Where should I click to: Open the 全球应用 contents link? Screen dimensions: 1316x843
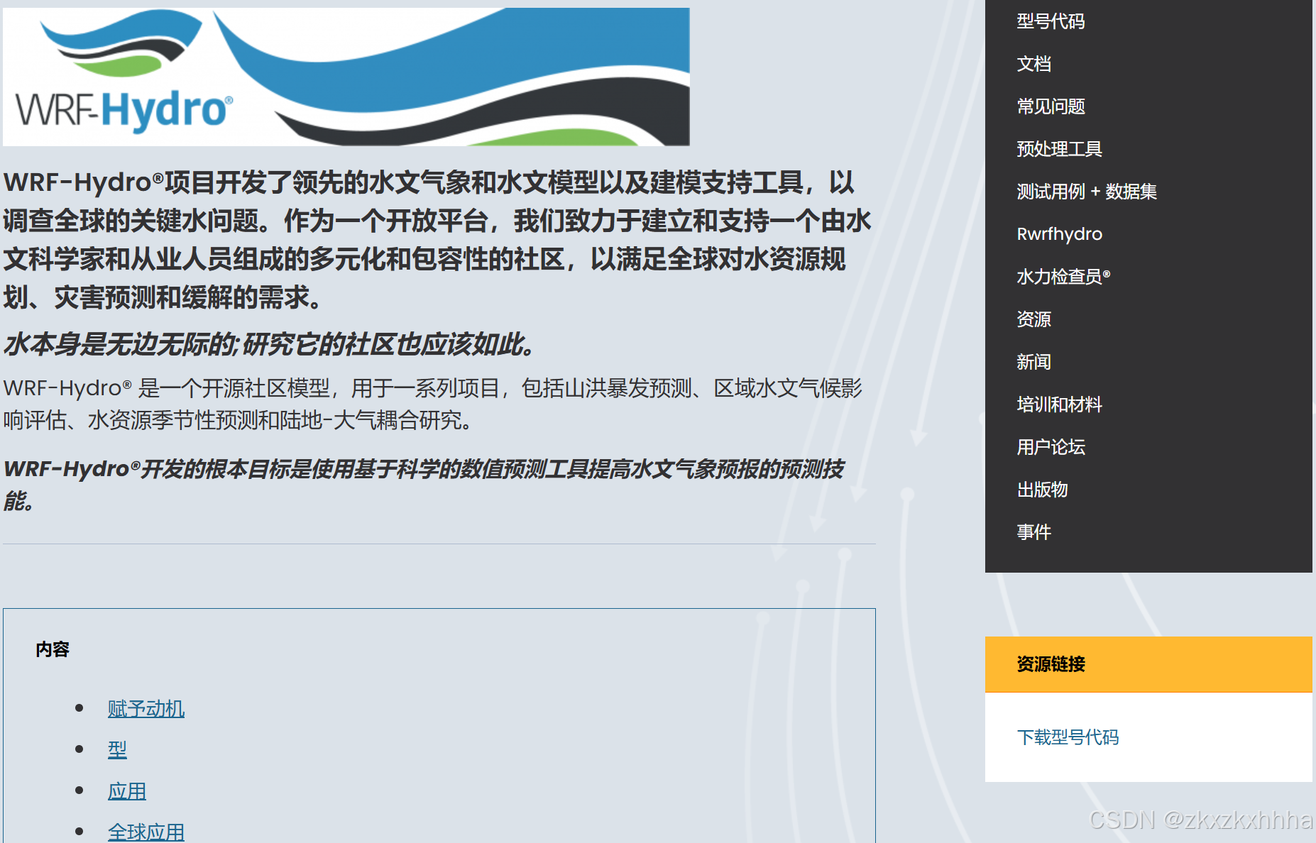146,832
